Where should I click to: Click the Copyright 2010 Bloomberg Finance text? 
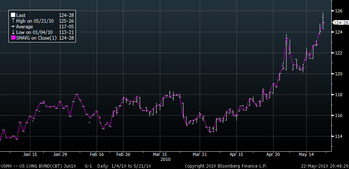pos(226,166)
